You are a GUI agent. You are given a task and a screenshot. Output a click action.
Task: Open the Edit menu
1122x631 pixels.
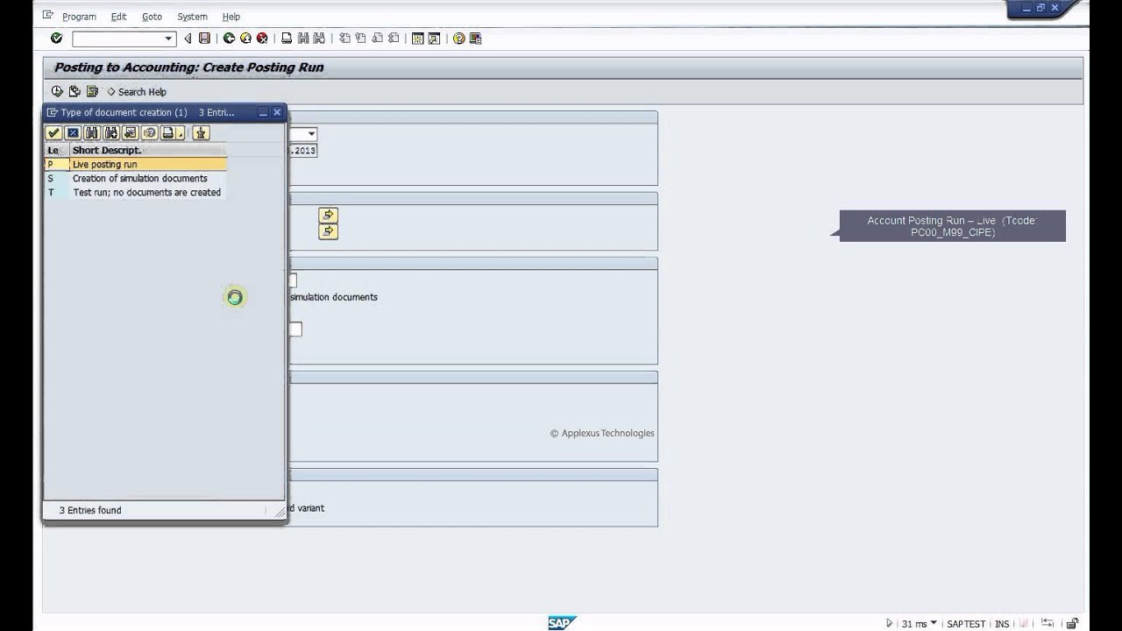click(118, 17)
